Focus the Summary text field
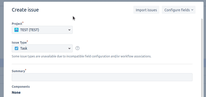The width and height of the screenshot is (206, 97). 102,77
